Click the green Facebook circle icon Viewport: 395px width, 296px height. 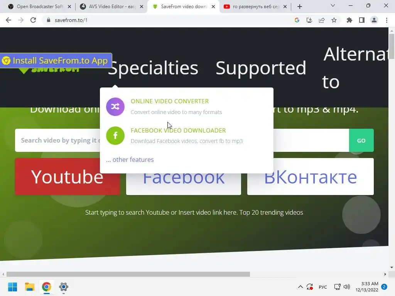point(115,136)
